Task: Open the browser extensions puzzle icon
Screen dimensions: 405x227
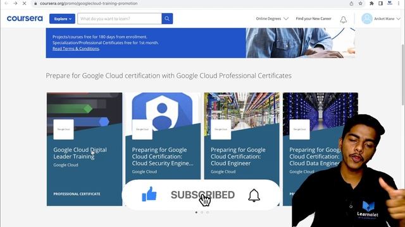Action: coord(371,3)
